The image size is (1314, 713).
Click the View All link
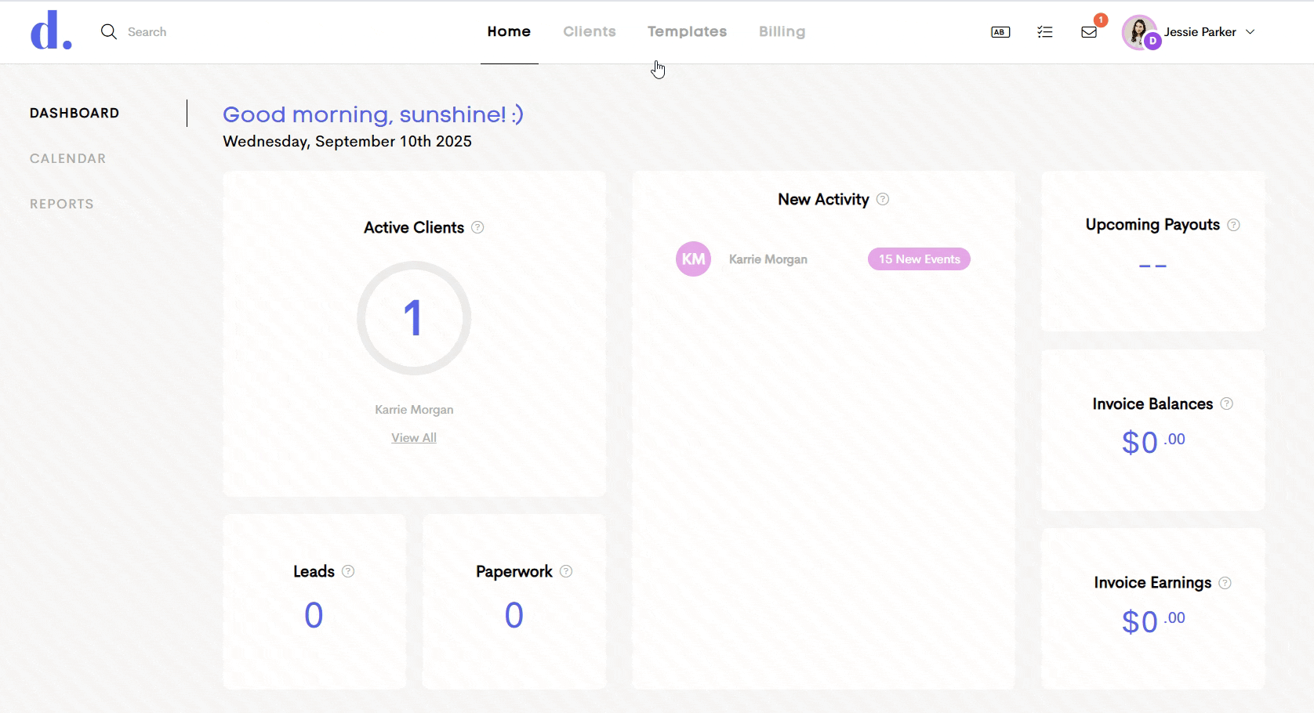pos(414,438)
